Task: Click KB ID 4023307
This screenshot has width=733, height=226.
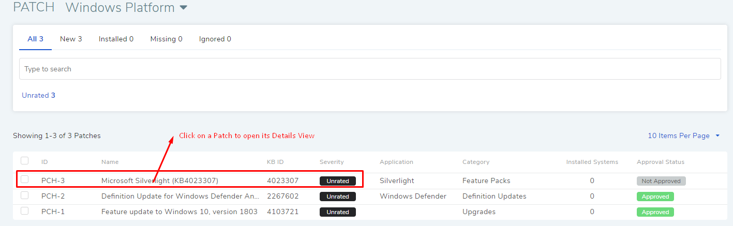Action: pyautogui.click(x=282, y=180)
